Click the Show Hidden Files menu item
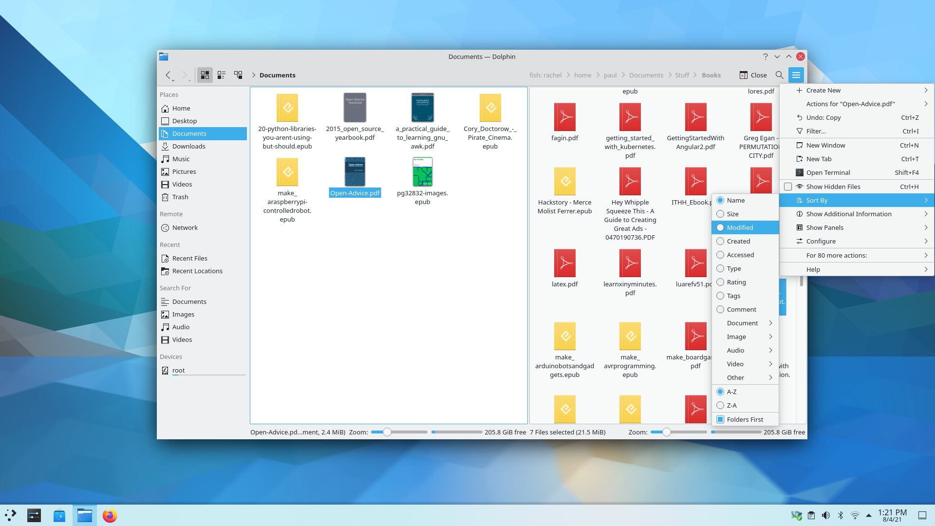Screen dimensions: 935x526 coord(833,186)
